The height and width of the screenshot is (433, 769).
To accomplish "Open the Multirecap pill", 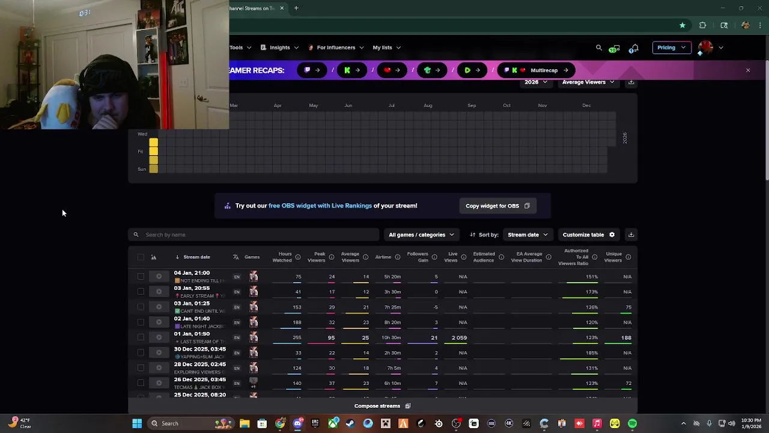I will tap(536, 70).
